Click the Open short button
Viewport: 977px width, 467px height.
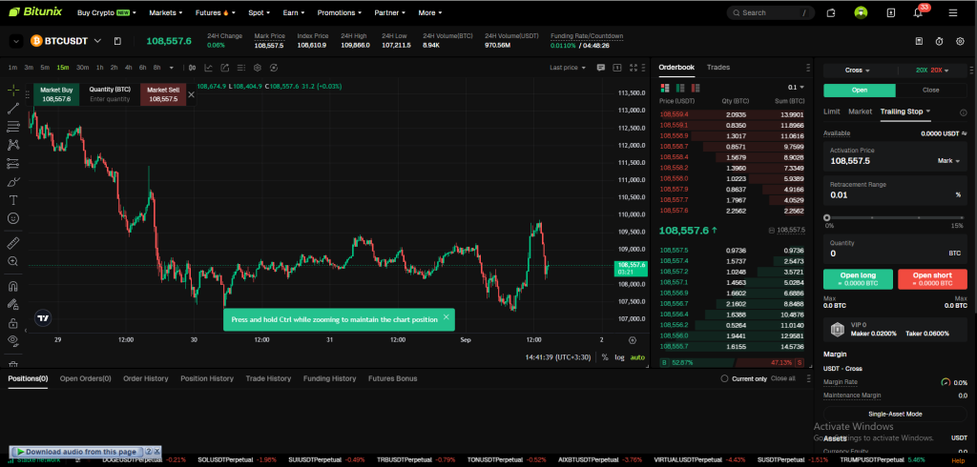[933, 278]
